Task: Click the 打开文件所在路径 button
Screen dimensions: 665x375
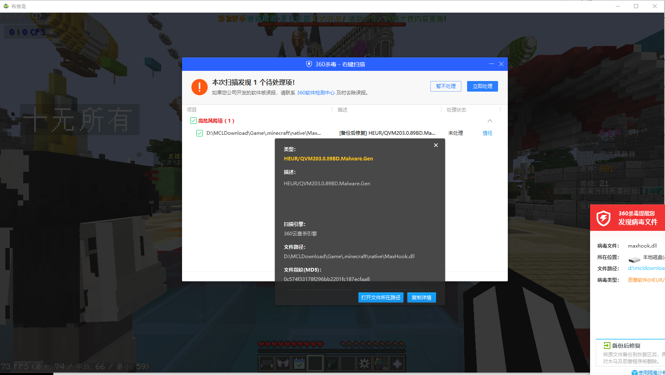Action: pyautogui.click(x=381, y=298)
